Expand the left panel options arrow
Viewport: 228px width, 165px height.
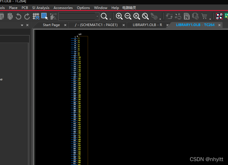click(x=22, y=25)
